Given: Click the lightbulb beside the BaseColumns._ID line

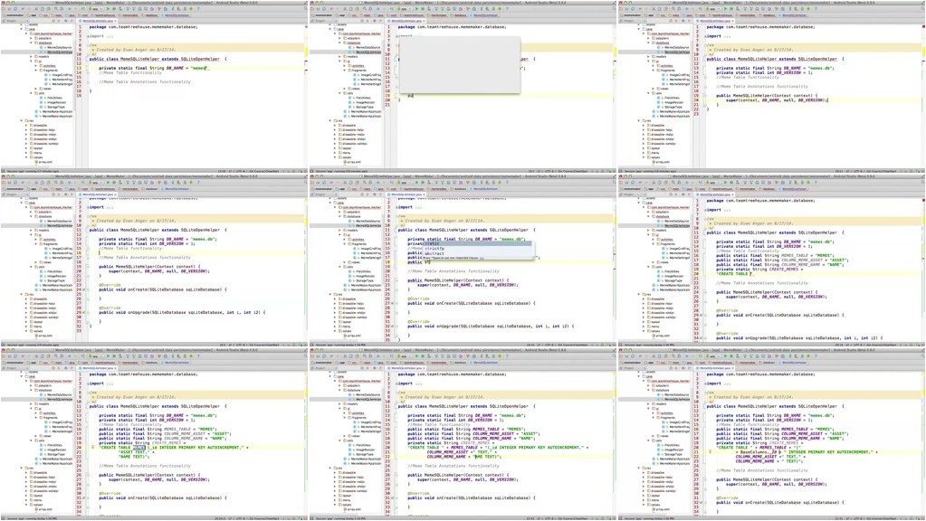Looking at the screenshot, I should (711, 452).
